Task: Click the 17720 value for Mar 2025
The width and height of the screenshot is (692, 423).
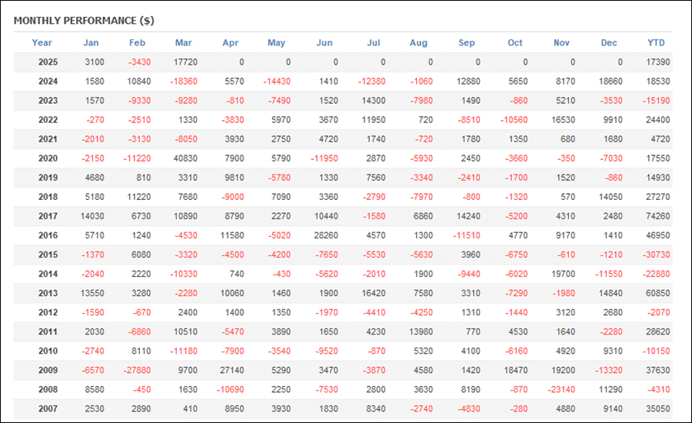Action: pos(185,62)
